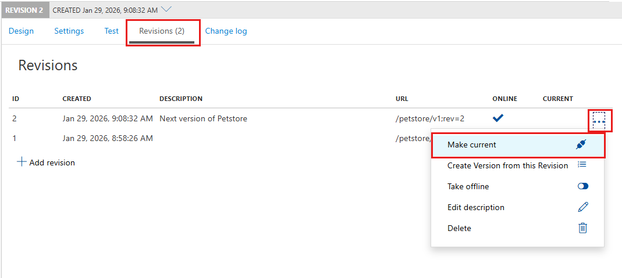
Task: Expand the revision created-date chevron
Action: (x=166, y=9)
